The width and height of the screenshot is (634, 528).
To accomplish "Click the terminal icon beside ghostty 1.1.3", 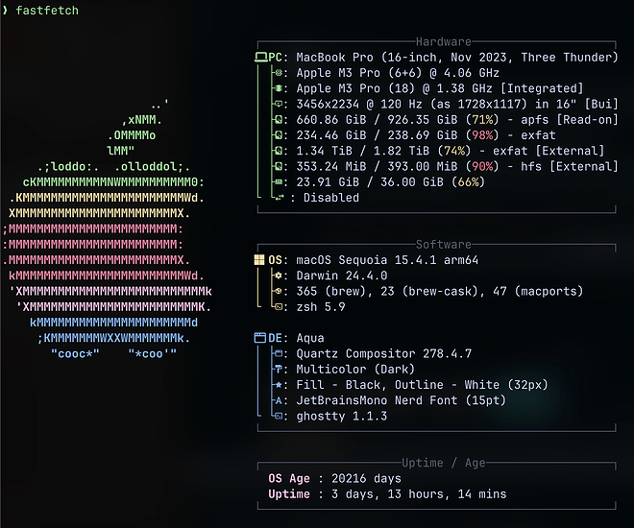I will 279,417.
